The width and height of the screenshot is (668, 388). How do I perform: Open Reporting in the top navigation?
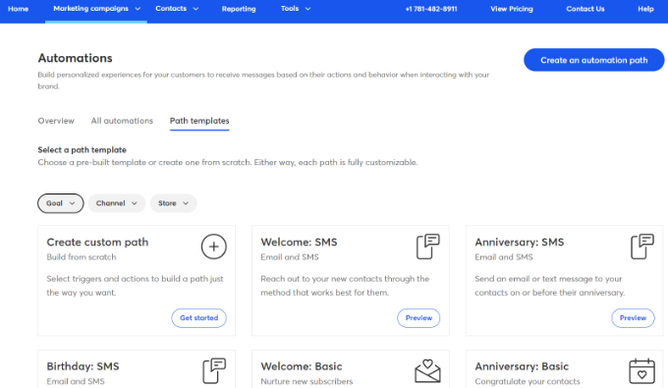click(239, 9)
